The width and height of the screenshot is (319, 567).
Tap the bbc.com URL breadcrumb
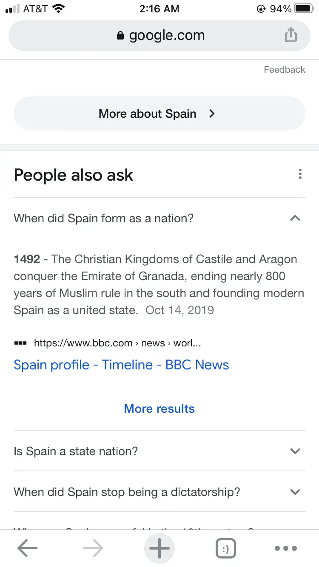point(117,343)
